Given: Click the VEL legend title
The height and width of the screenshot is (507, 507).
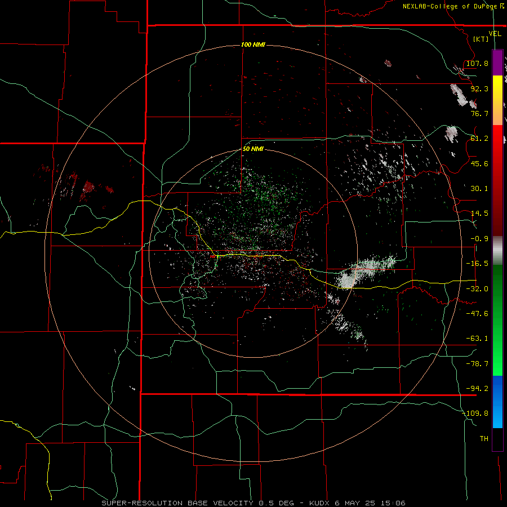Looking at the screenshot, I should 495,34.
